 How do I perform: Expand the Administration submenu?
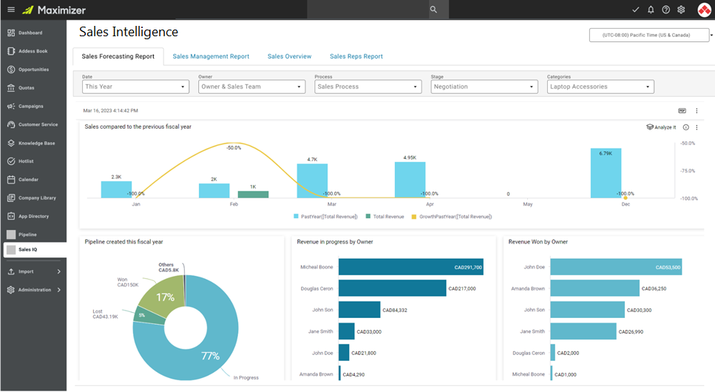[59, 290]
